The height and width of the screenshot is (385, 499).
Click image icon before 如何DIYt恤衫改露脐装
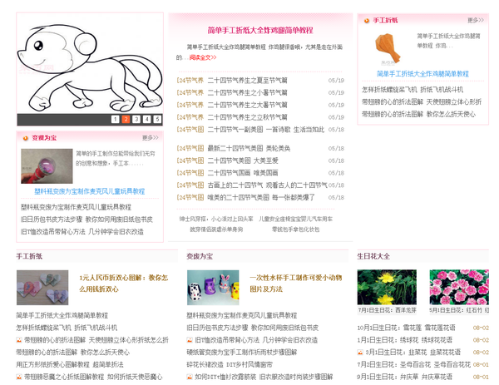[190, 377]
